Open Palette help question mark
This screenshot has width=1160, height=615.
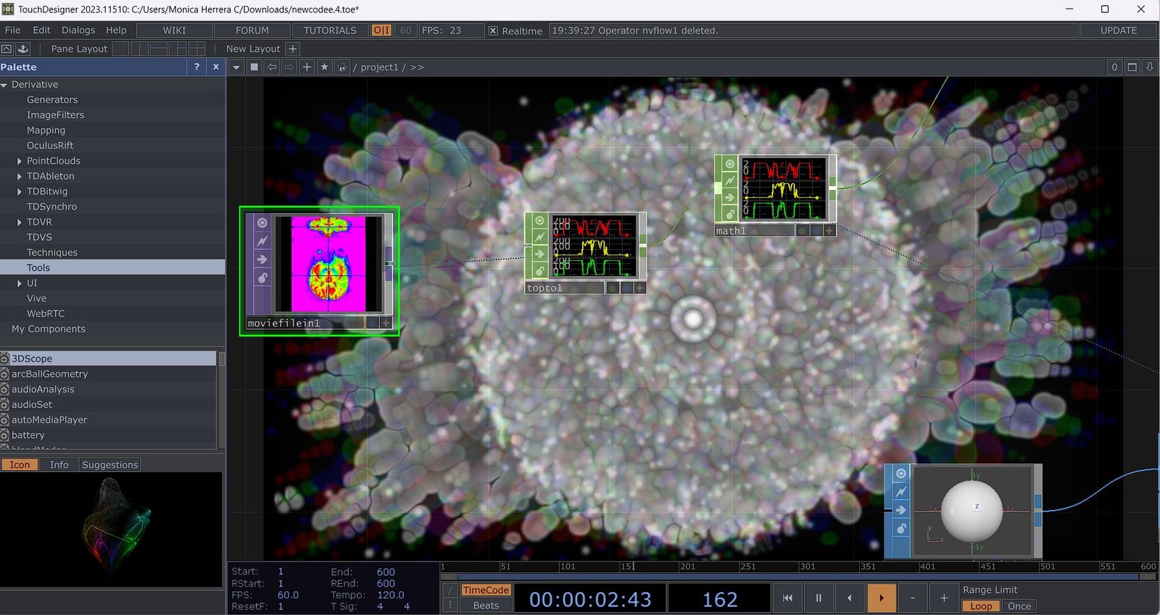point(196,67)
